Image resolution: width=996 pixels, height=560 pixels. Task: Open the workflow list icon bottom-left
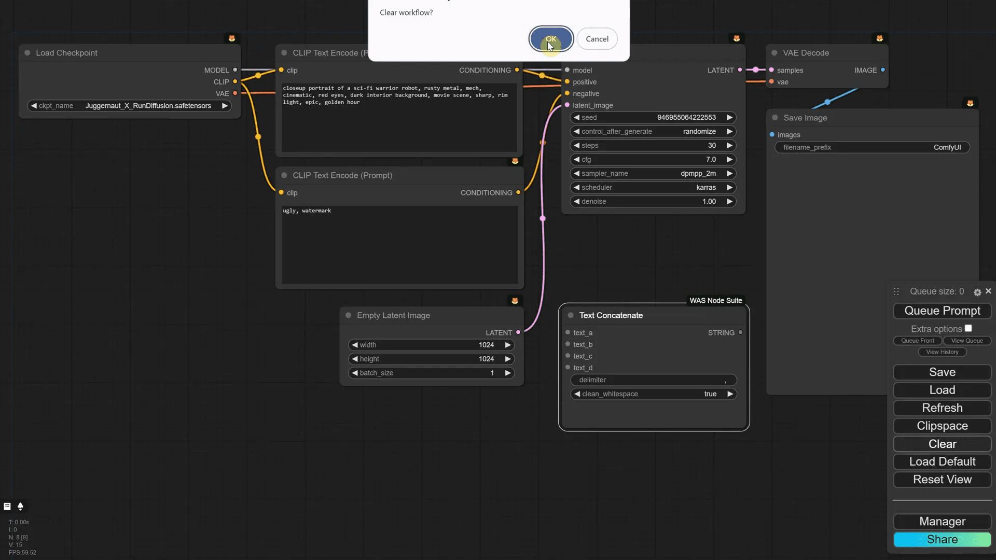tap(7, 507)
